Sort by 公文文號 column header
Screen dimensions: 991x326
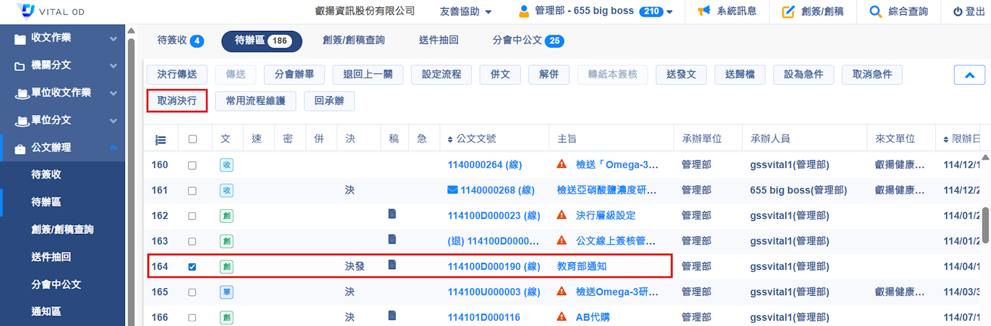471,139
